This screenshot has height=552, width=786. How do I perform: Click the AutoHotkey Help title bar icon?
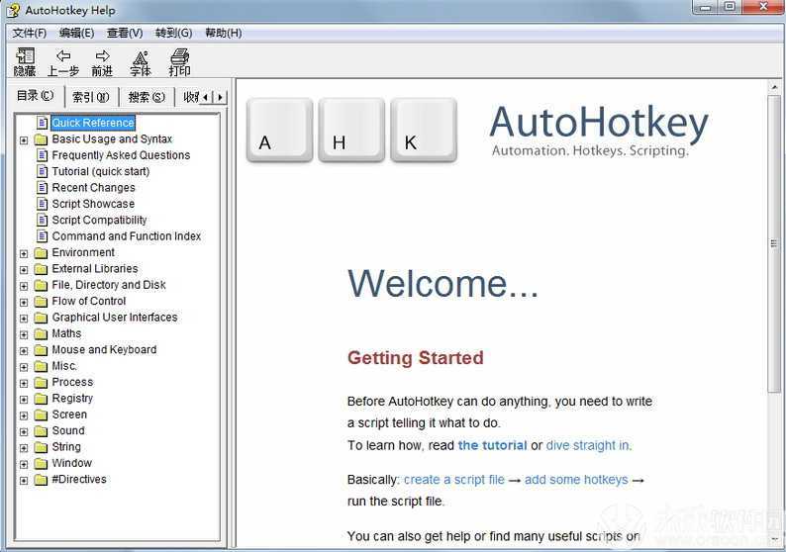[x=14, y=10]
